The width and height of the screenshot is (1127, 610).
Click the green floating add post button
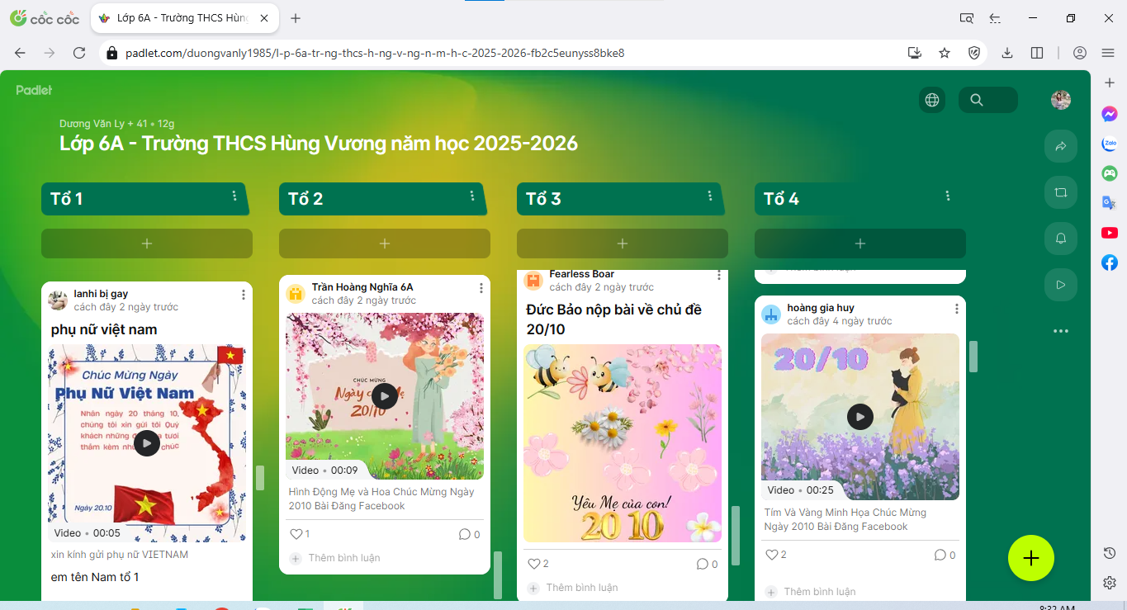1030,558
